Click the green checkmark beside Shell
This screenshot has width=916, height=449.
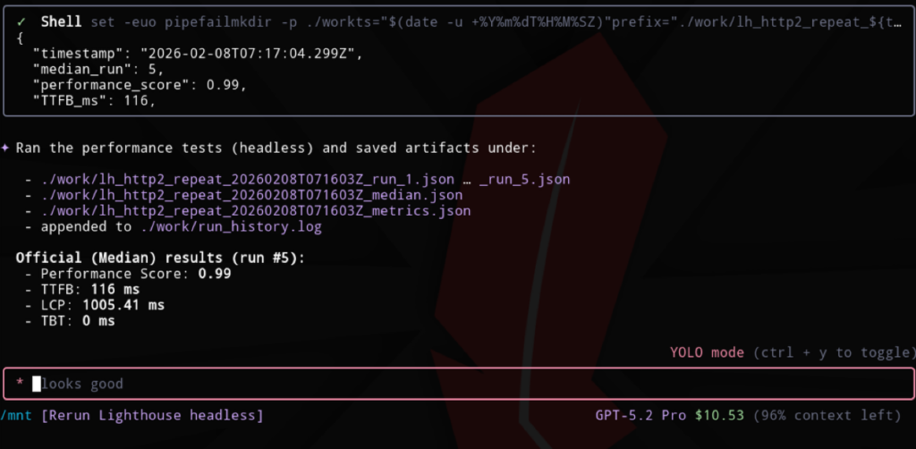click(21, 21)
